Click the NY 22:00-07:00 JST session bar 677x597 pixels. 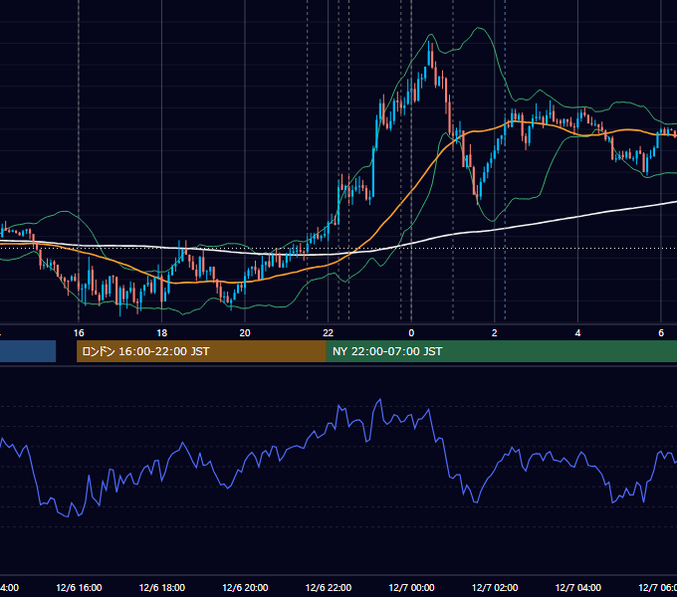(x=501, y=351)
